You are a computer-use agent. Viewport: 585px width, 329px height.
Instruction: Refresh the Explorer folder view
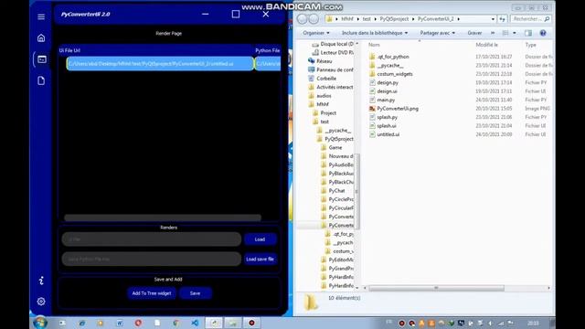502,19
